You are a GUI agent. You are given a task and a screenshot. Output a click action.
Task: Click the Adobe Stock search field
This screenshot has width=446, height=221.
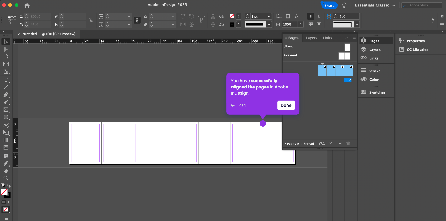422,5
